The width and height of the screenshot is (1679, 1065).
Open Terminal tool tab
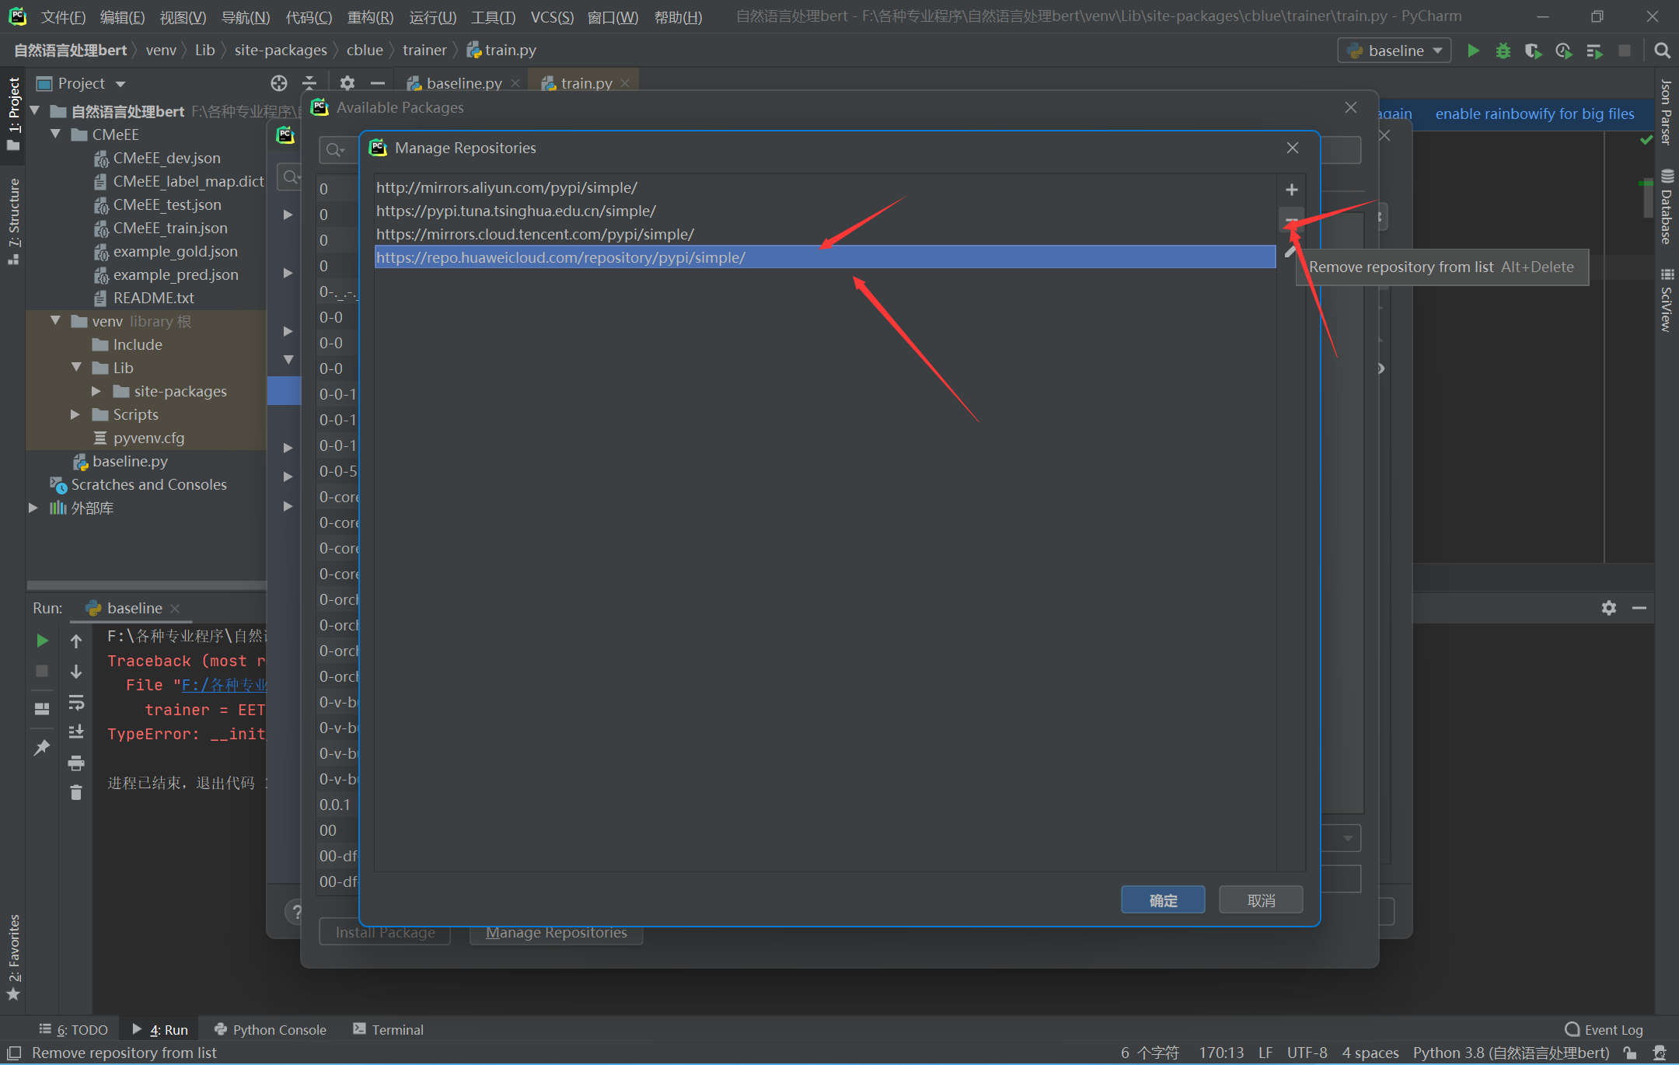pyautogui.click(x=388, y=1029)
